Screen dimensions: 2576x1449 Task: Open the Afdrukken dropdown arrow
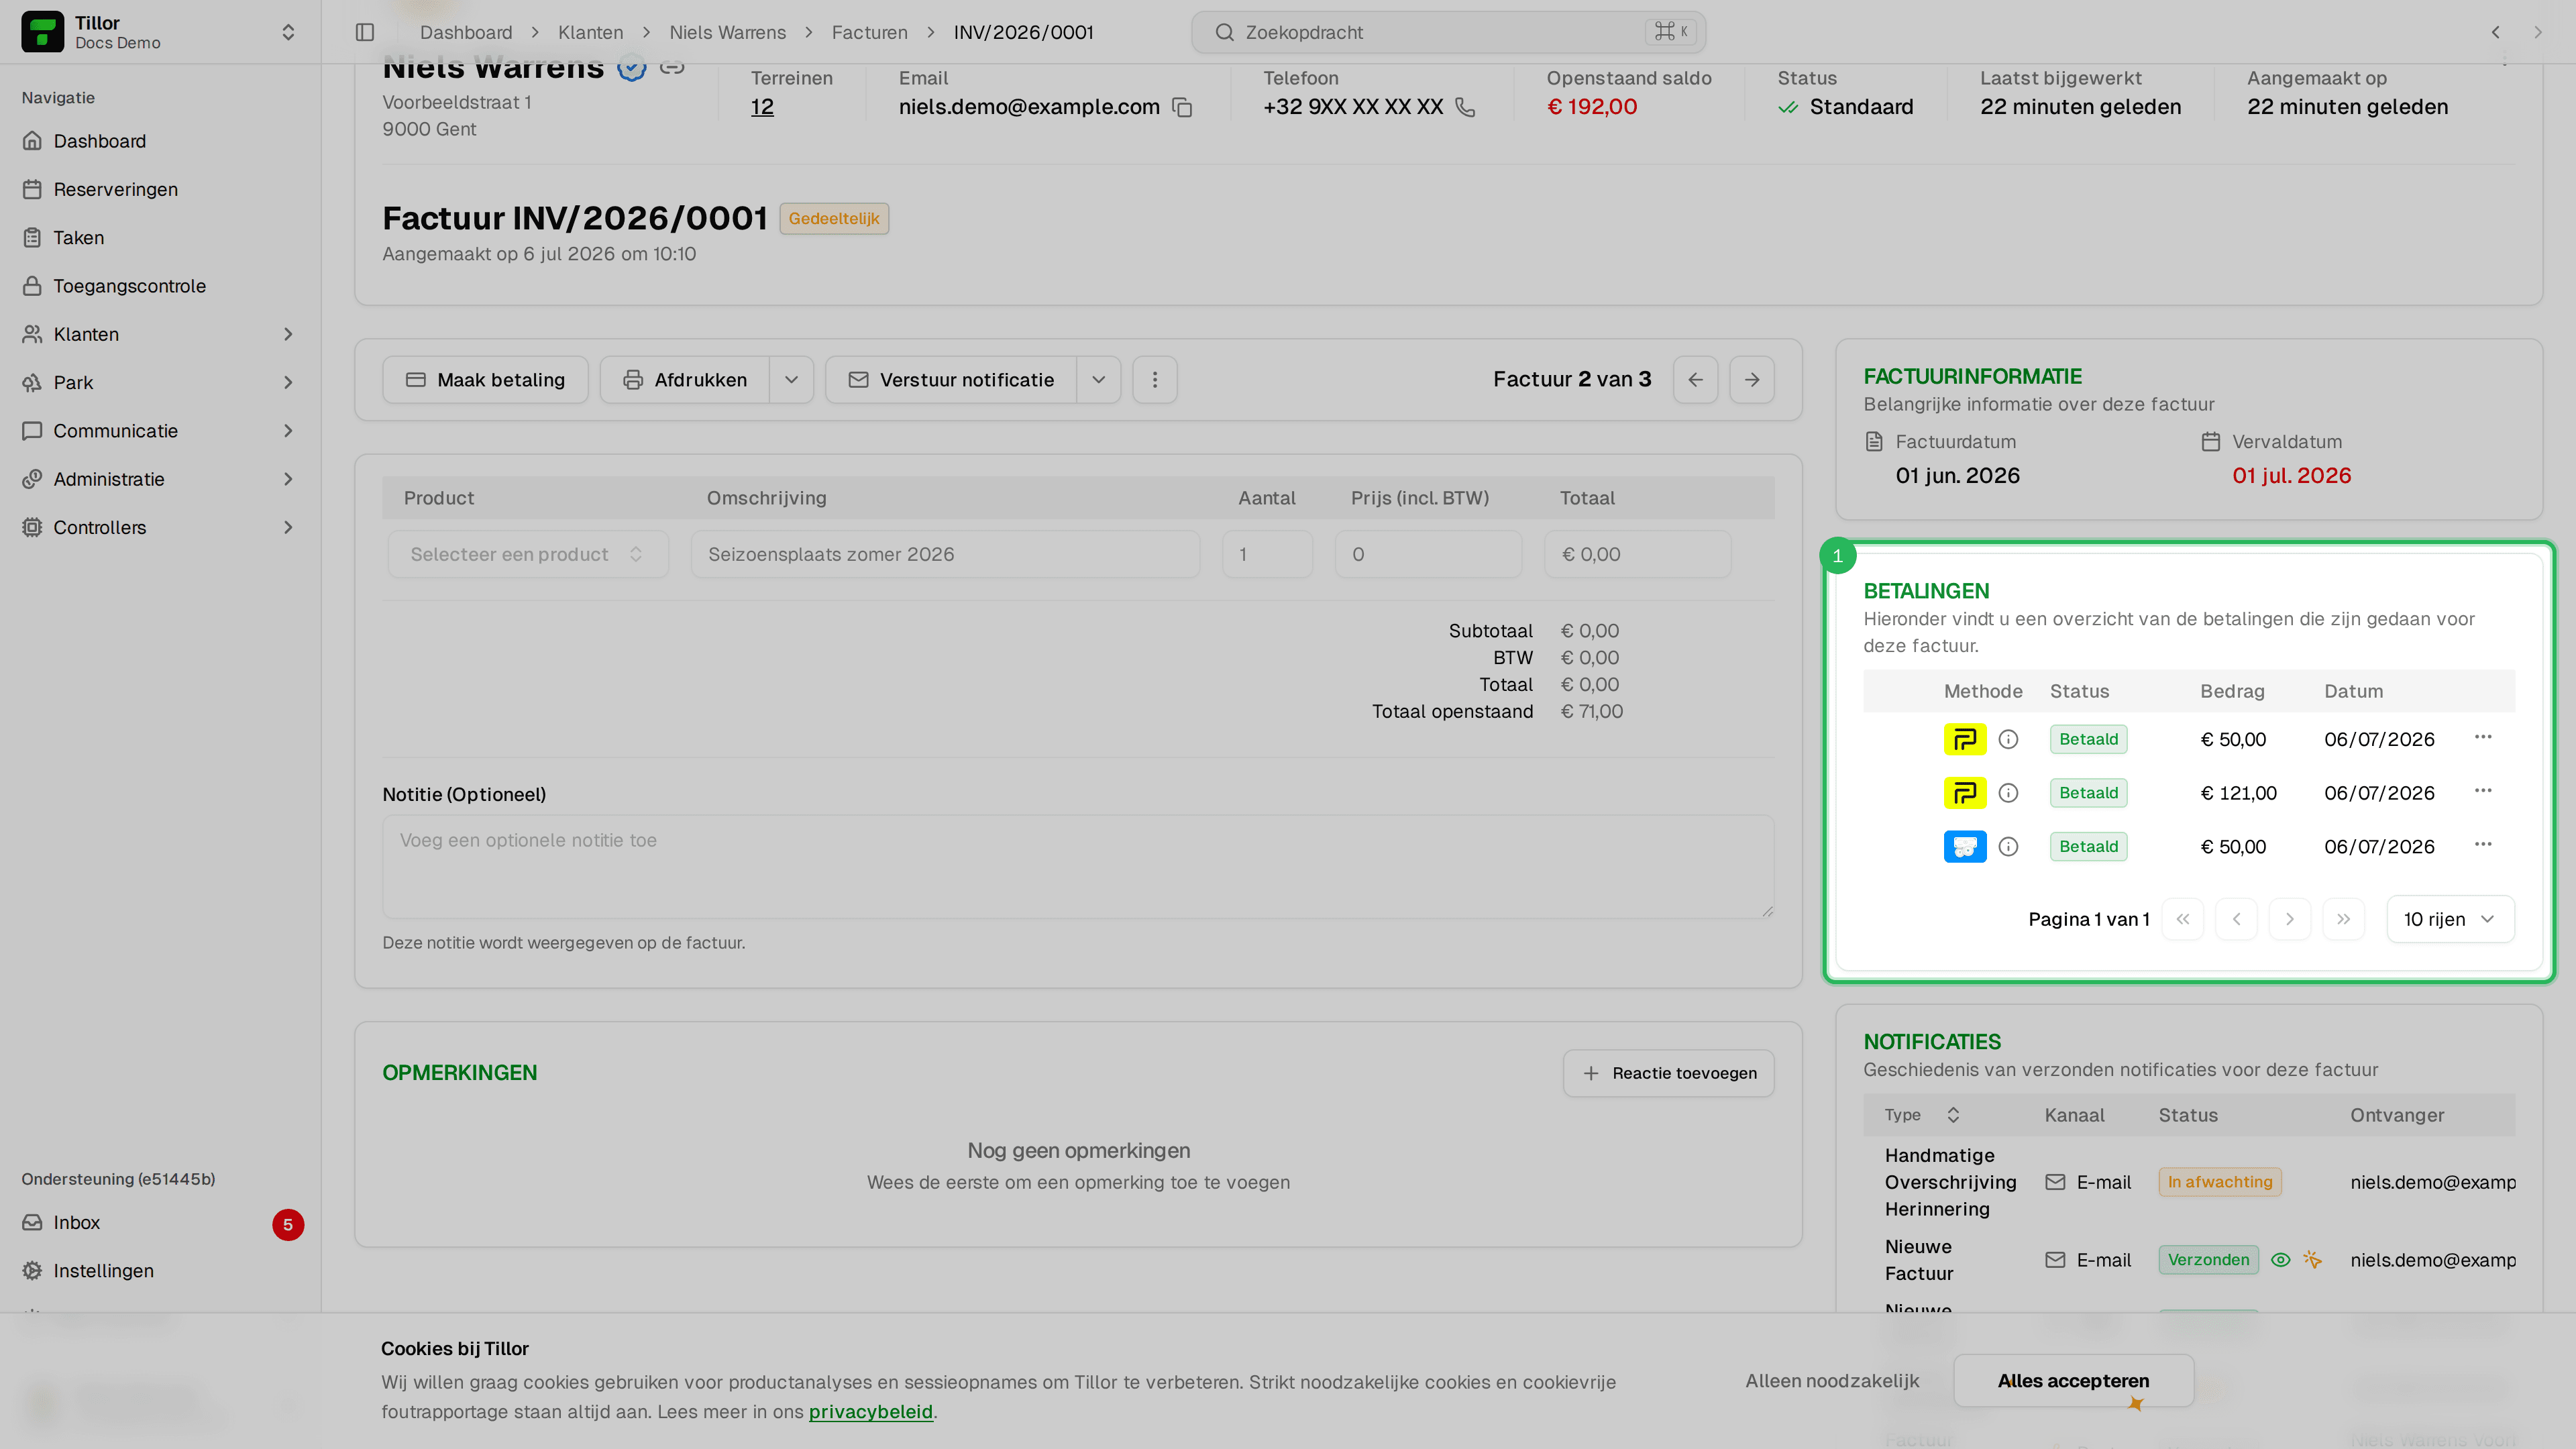coord(792,380)
